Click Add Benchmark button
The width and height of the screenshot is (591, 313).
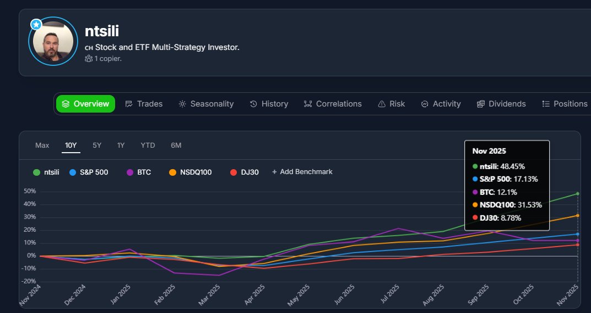pos(302,172)
